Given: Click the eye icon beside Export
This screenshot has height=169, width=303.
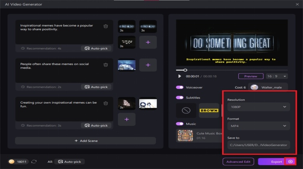Looking at the screenshot, I should [290, 161].
